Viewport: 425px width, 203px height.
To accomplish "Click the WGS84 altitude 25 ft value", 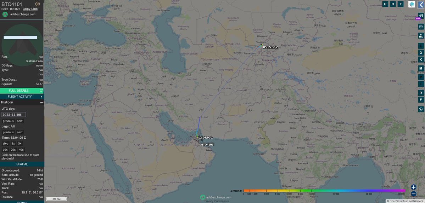I will 40,179.
